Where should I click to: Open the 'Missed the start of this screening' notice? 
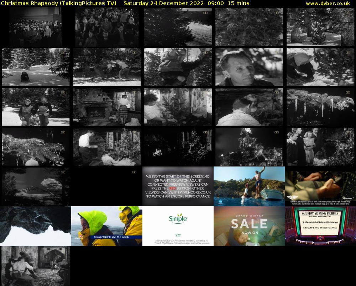178,186
